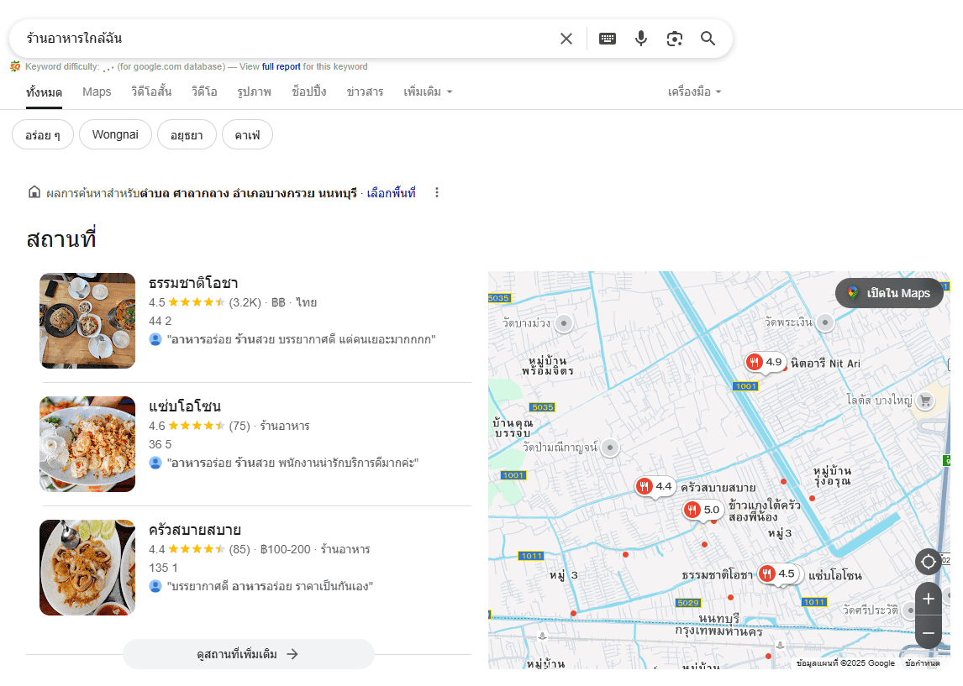Apply the อร่อย ๆ filter chip
963x686 pixels.
pyautogui.click(x=43, y=134)
